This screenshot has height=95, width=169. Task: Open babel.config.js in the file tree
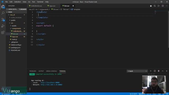[x=16, y=45]
